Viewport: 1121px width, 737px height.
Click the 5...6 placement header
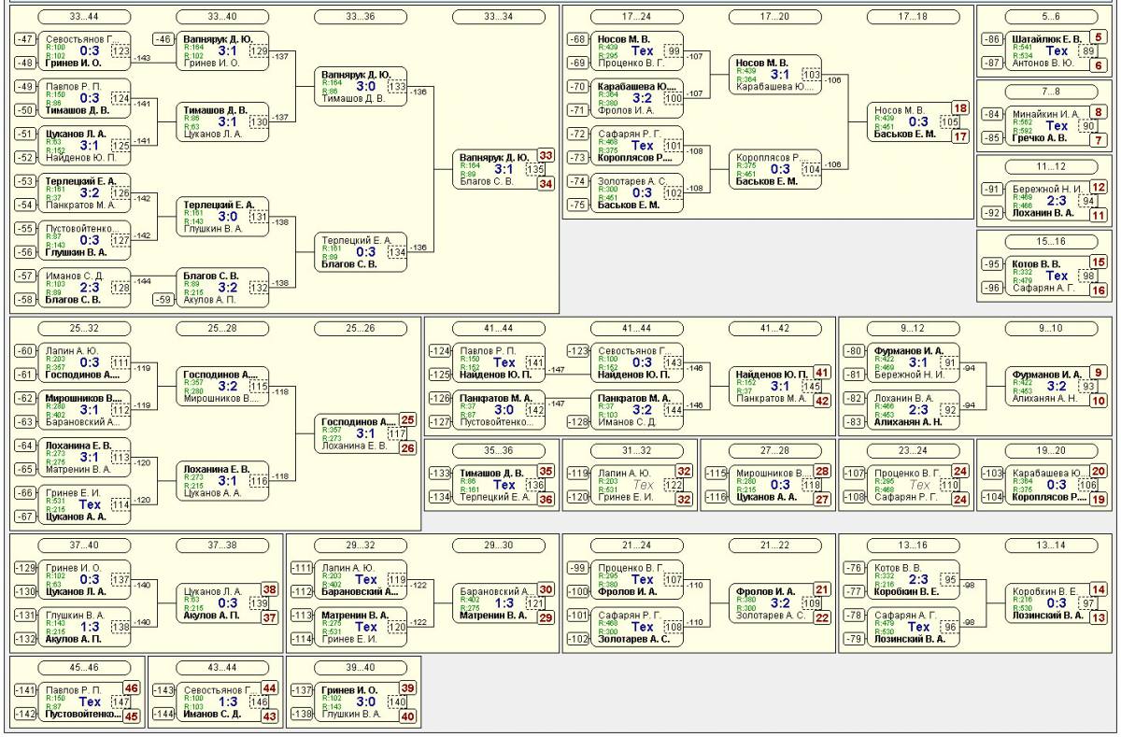pos(1052,17)
